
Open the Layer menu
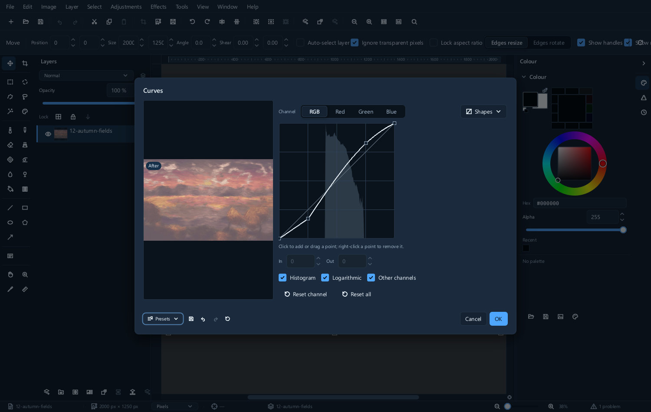[72, 7]
